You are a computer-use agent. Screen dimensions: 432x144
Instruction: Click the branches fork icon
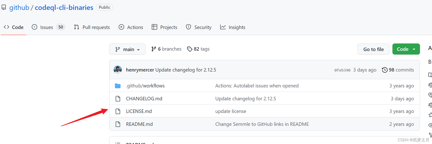[x=154, y=49]
